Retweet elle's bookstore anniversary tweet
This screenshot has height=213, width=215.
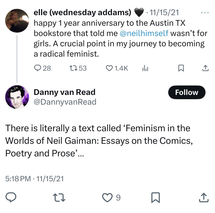click(74, 68)
